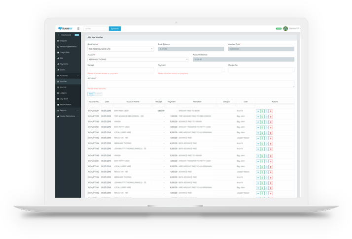This screenshot has height=239, width=352.
Task: Click the Narration text area
Action: (x=191, y=84)
